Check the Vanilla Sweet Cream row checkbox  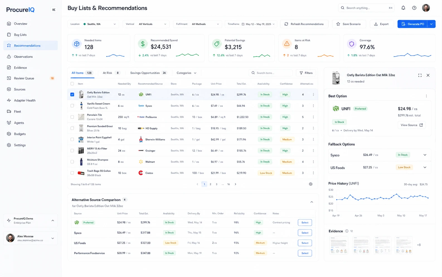72,106
